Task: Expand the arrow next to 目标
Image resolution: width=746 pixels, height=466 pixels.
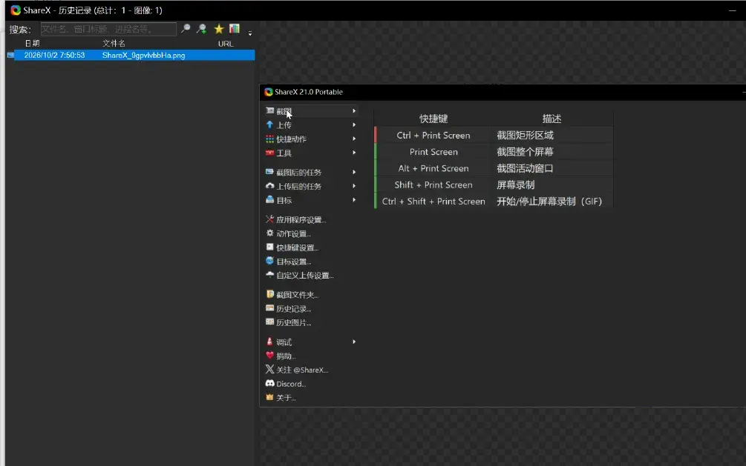Action: click(x=354, y=200)
